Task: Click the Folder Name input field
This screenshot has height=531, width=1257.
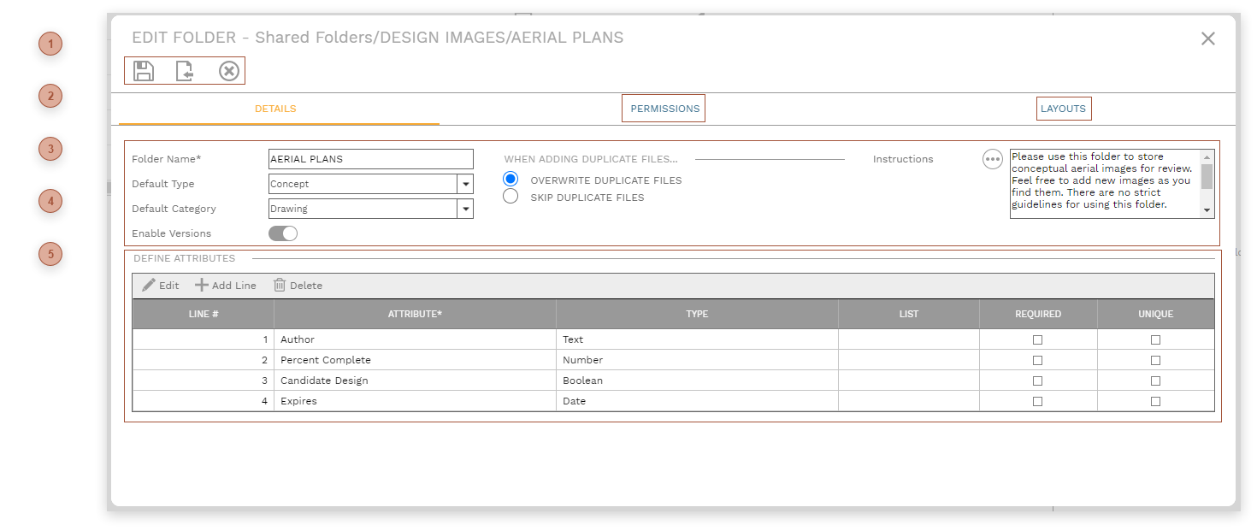Action: [370, 159]
